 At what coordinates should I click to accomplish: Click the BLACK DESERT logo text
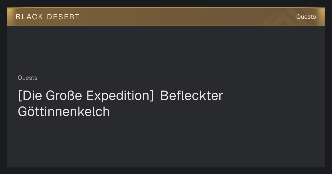point(48,17)
